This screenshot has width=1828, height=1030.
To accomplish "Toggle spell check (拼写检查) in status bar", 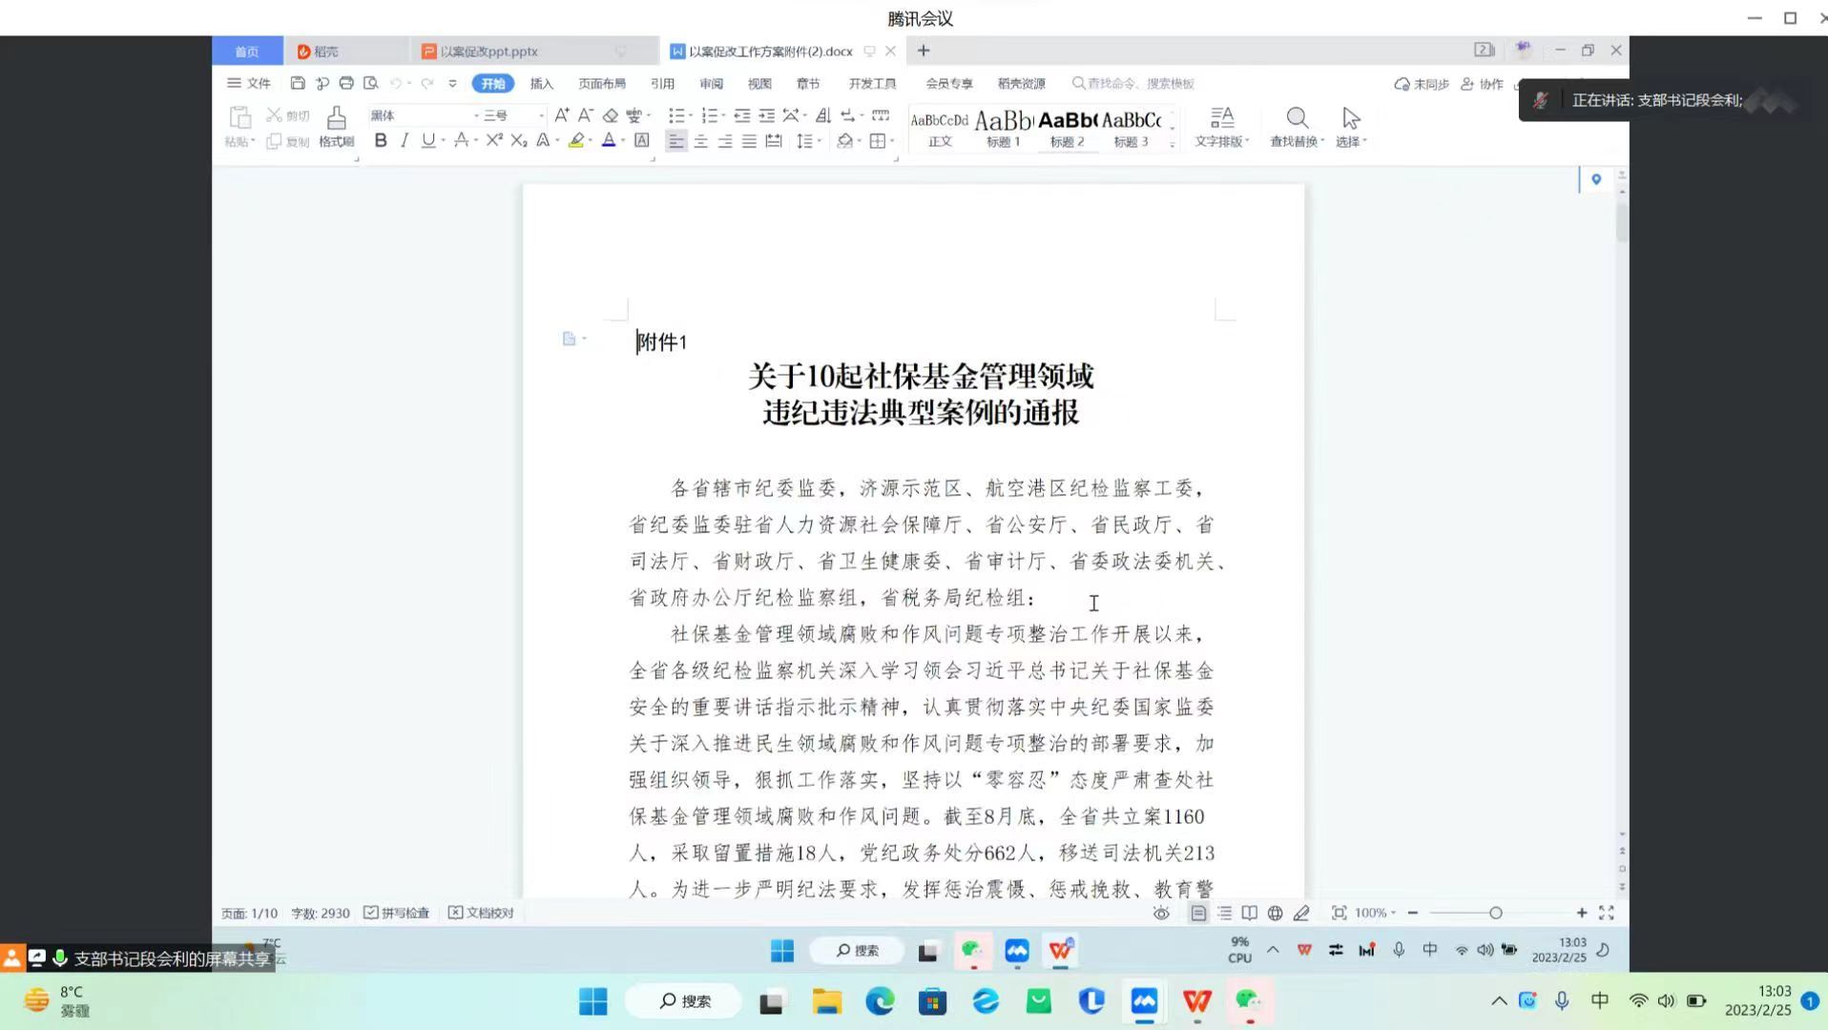I will pyautogui.click(x=397, y=913).
